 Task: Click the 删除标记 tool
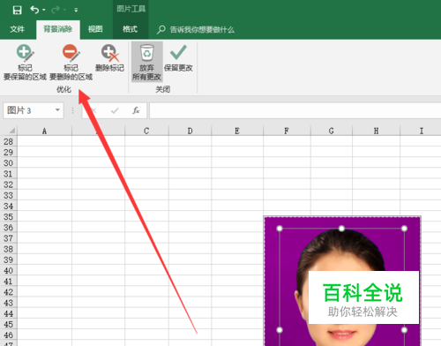[109, 58]
